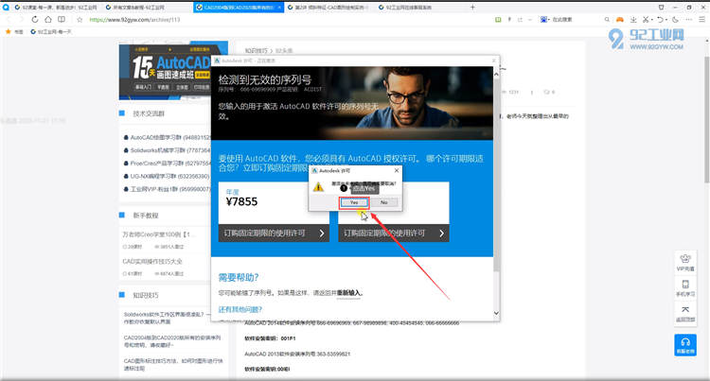
Task: Click the green reader icon in address bar
Action: click(498, 20)
